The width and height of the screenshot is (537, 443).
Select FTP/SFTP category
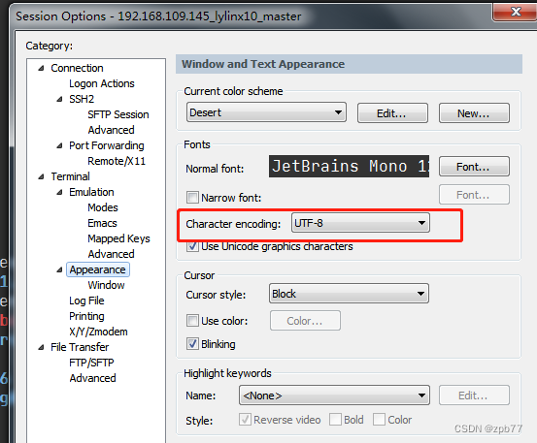pos(91,363)
